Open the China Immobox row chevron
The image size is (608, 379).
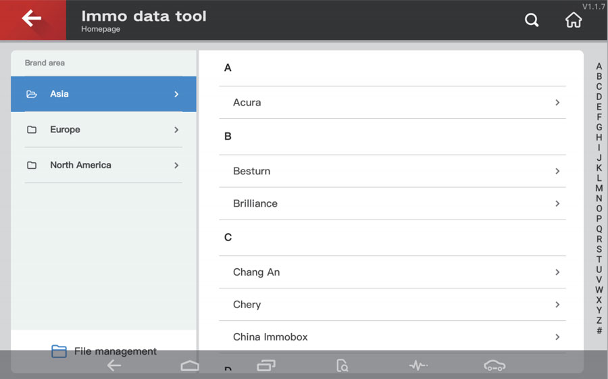557,337
